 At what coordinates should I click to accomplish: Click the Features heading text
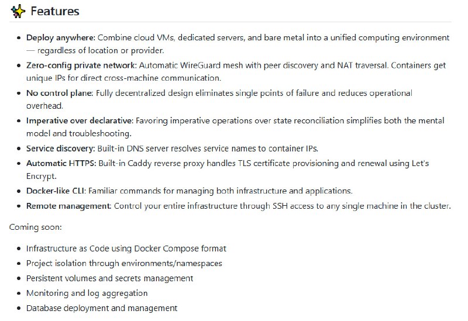tap(55, 11)
